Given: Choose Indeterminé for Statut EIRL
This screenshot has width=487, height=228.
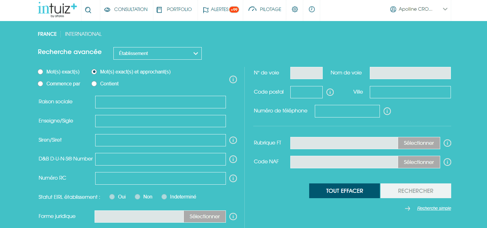Looking at the screenshot, I should (x=164, y=197).
